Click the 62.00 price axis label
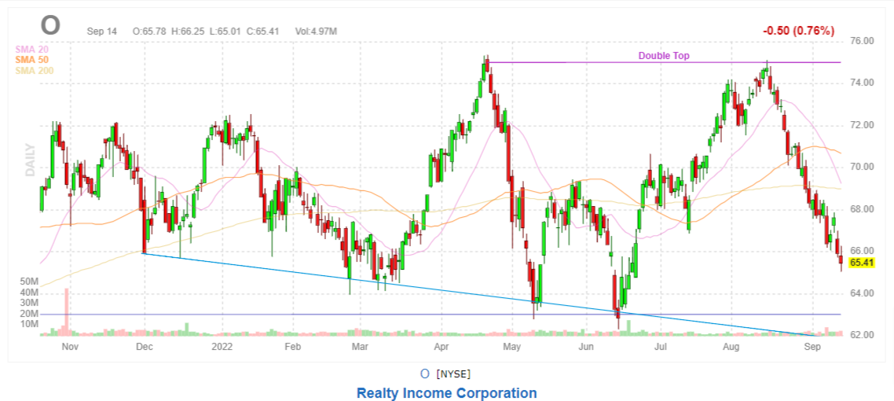894x401 pixels. pos(862,335)
